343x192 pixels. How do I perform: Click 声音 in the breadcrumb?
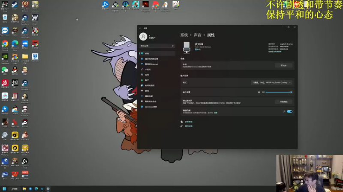tap(198, 35)
